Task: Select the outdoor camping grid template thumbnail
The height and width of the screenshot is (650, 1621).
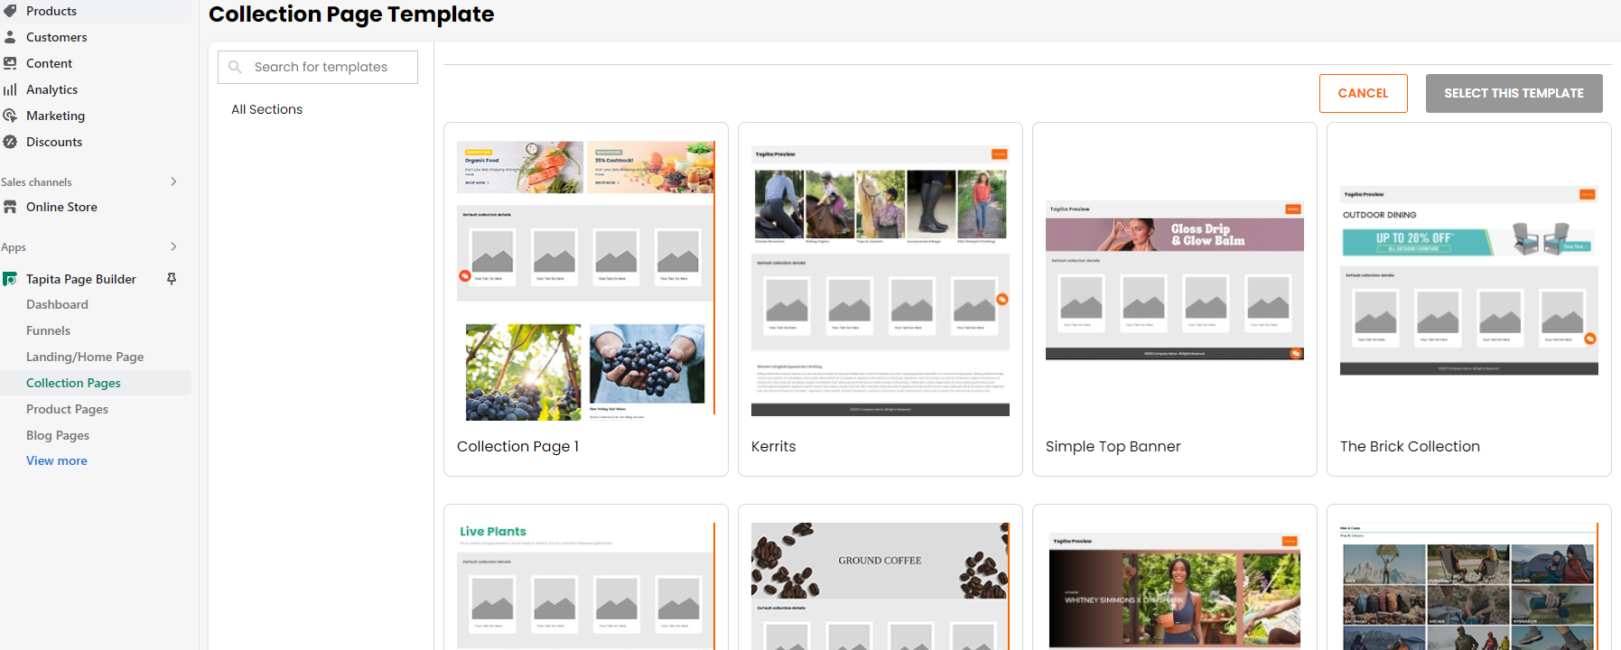Action: (x=1469, y=586)
